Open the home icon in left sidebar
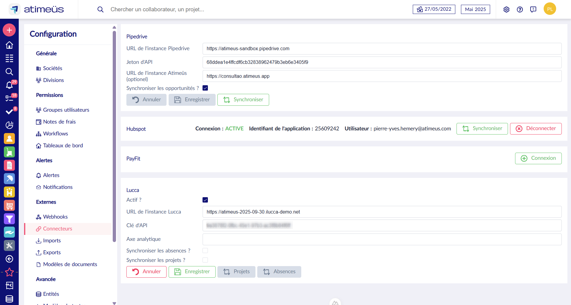This screenshot has width=571, height=305. (9, 45)
